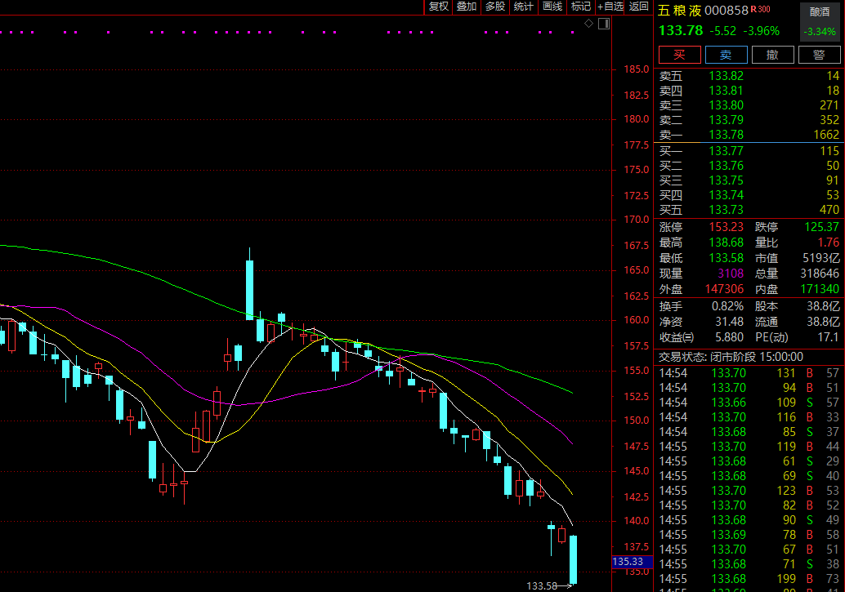Open the 复权 price adjustment option
845x592 pixels.
pyautogui.click(x=438, y=7)
